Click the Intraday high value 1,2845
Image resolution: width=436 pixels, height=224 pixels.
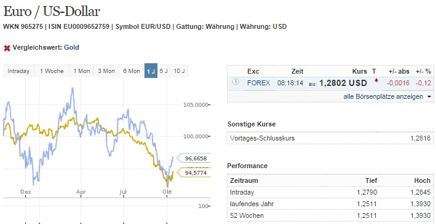point(421,192)
